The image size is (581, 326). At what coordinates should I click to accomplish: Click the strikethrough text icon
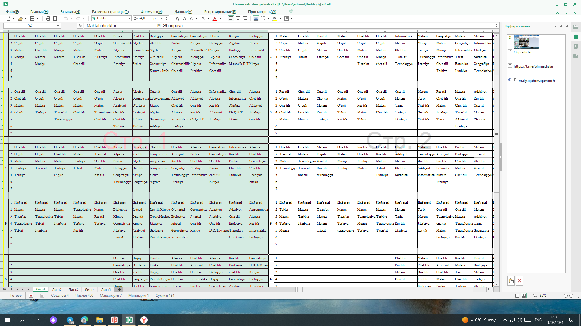tap(203, 18)
